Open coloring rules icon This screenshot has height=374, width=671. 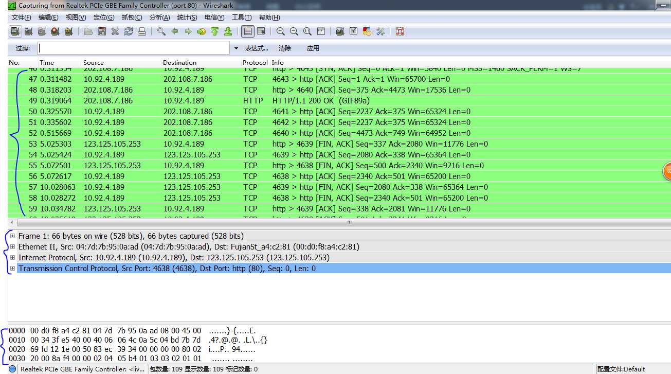367,31
